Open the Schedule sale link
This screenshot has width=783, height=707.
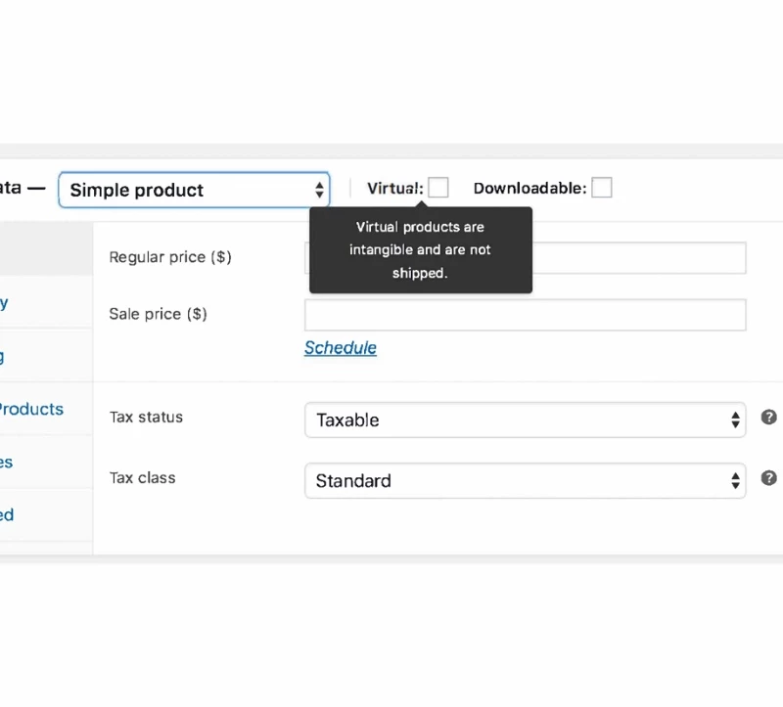click(x=341, y=348)
